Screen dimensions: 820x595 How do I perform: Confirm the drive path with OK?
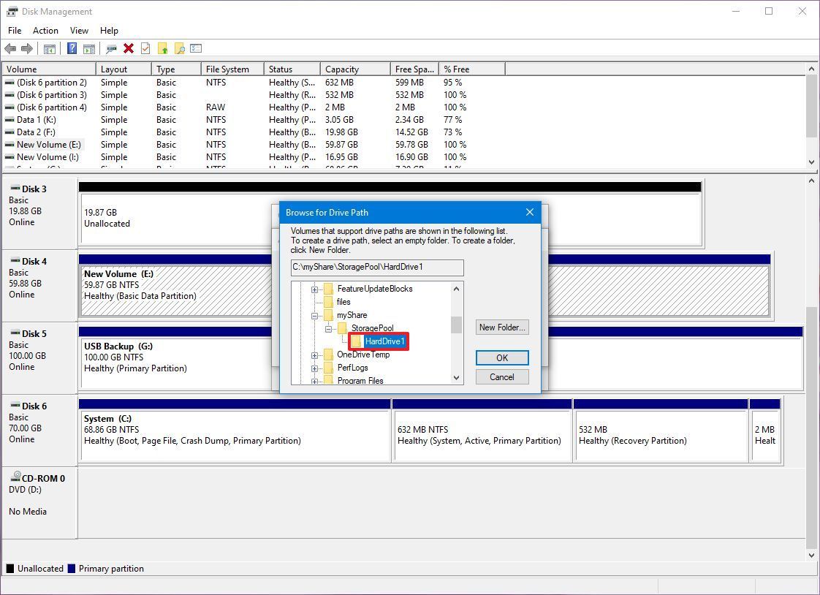click(502, 357)
